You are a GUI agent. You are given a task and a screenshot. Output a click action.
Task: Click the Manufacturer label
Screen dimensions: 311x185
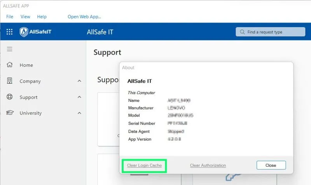click(x=141, y=108)
